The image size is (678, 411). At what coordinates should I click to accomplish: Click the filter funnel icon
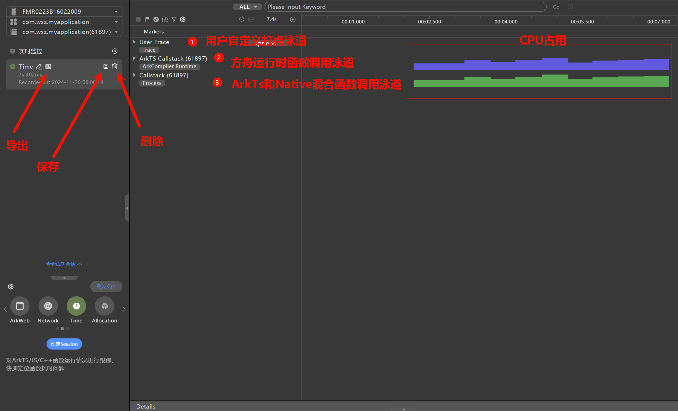pyautogui.click(x=174, y=19)
